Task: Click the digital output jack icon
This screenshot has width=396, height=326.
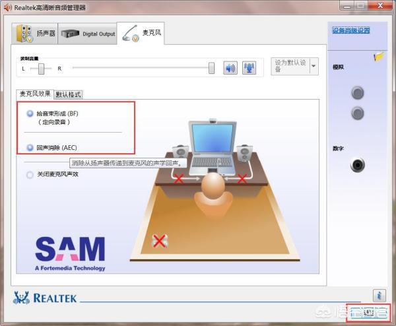Action: tap(358, 165)
